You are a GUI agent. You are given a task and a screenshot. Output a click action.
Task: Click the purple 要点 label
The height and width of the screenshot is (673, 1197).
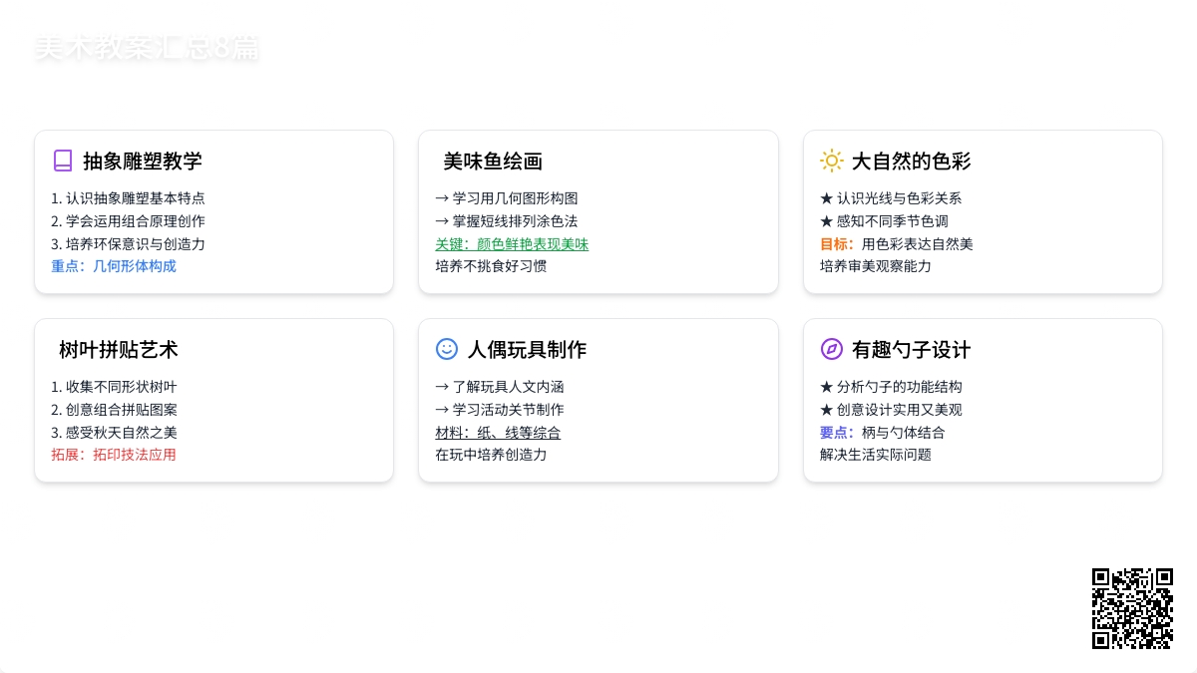(x=836, y=433)
